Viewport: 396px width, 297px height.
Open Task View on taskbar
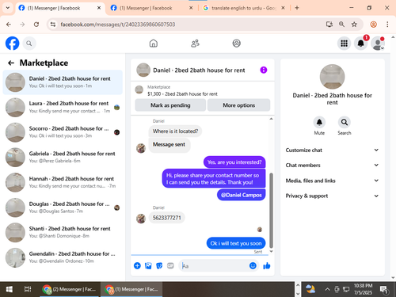point(28,289)
